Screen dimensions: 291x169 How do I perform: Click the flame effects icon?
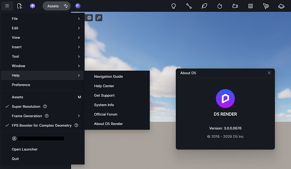[219, 6]
